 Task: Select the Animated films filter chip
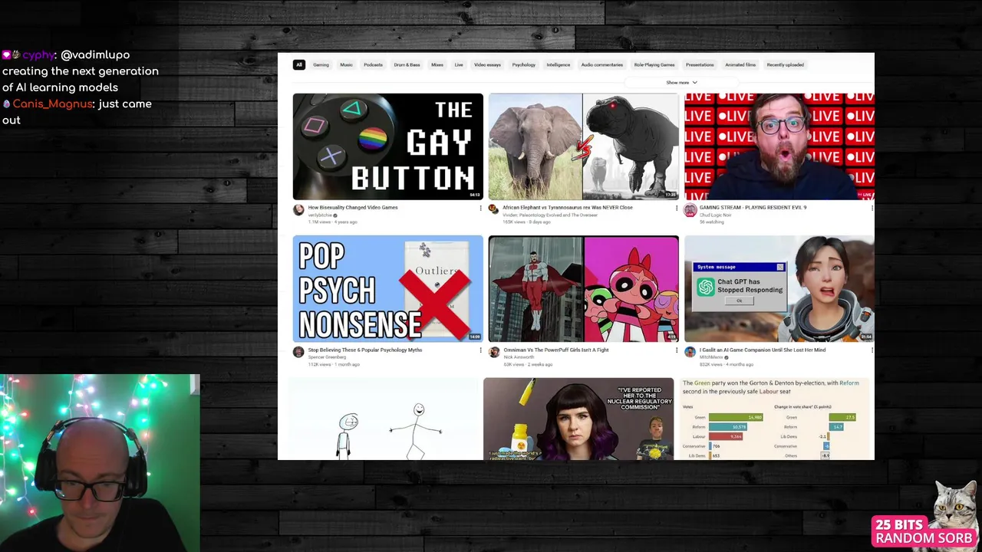(x=740, y=64)
